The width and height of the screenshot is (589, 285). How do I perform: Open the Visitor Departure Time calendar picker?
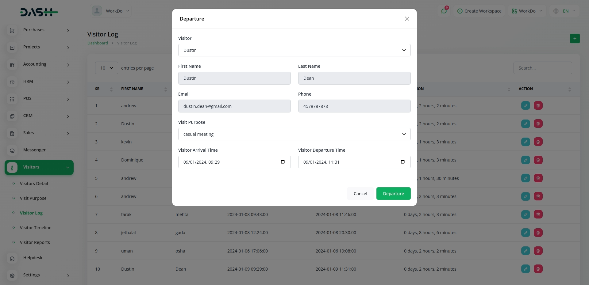click(x=402, y=162)
